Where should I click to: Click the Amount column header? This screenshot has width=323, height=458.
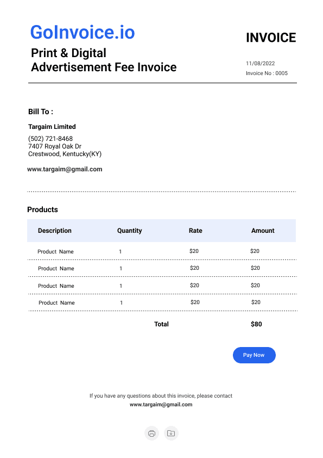[x=263, y=231]
